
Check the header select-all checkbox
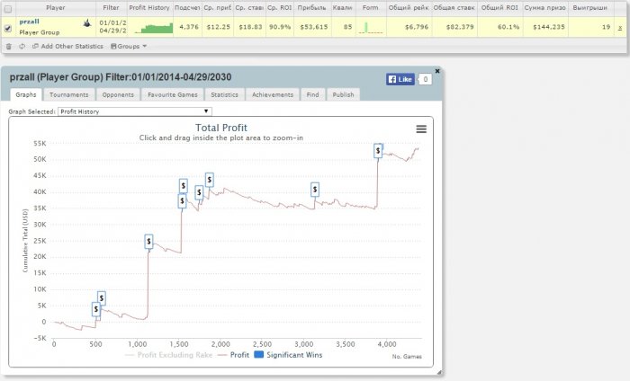click(x=7, y=8)
